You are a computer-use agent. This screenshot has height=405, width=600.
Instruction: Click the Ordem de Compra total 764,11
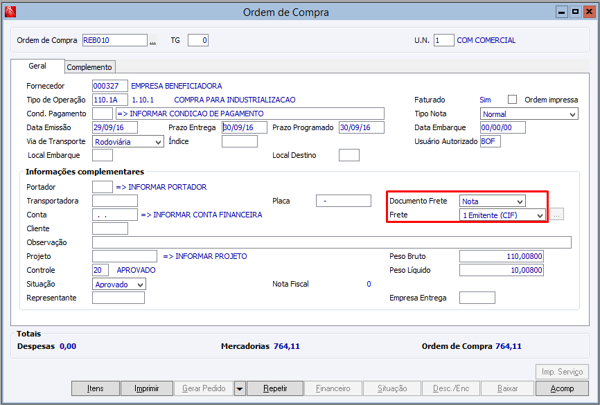click(x=508, y=346)
